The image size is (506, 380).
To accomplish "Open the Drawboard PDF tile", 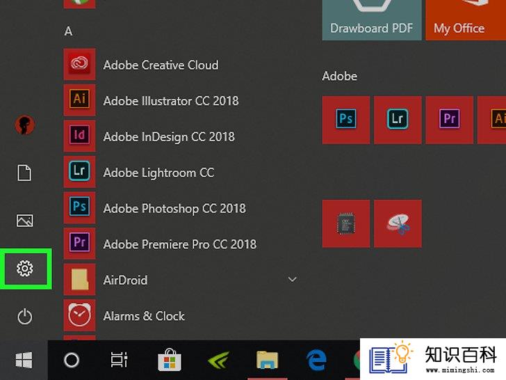I will [x=372, y=20].
